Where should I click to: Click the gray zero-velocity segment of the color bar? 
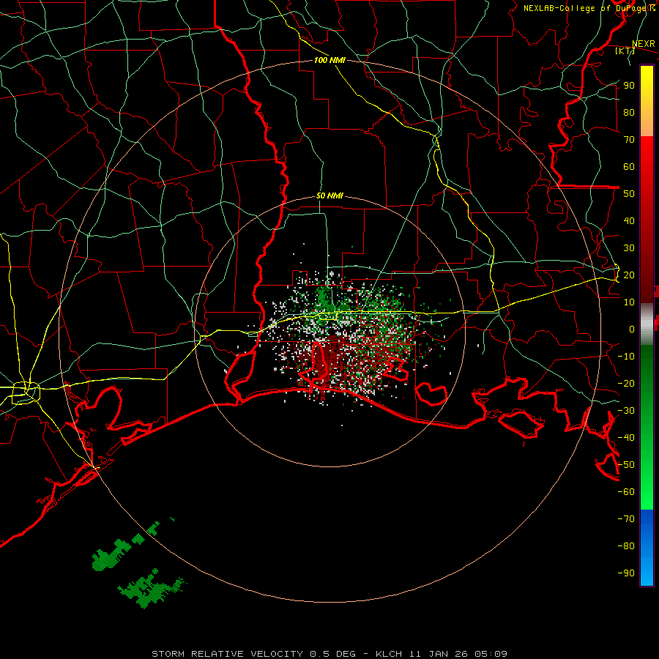pos(647,324)
